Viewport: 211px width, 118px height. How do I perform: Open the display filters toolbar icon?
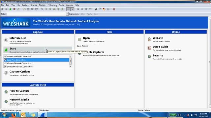point(100,9)
